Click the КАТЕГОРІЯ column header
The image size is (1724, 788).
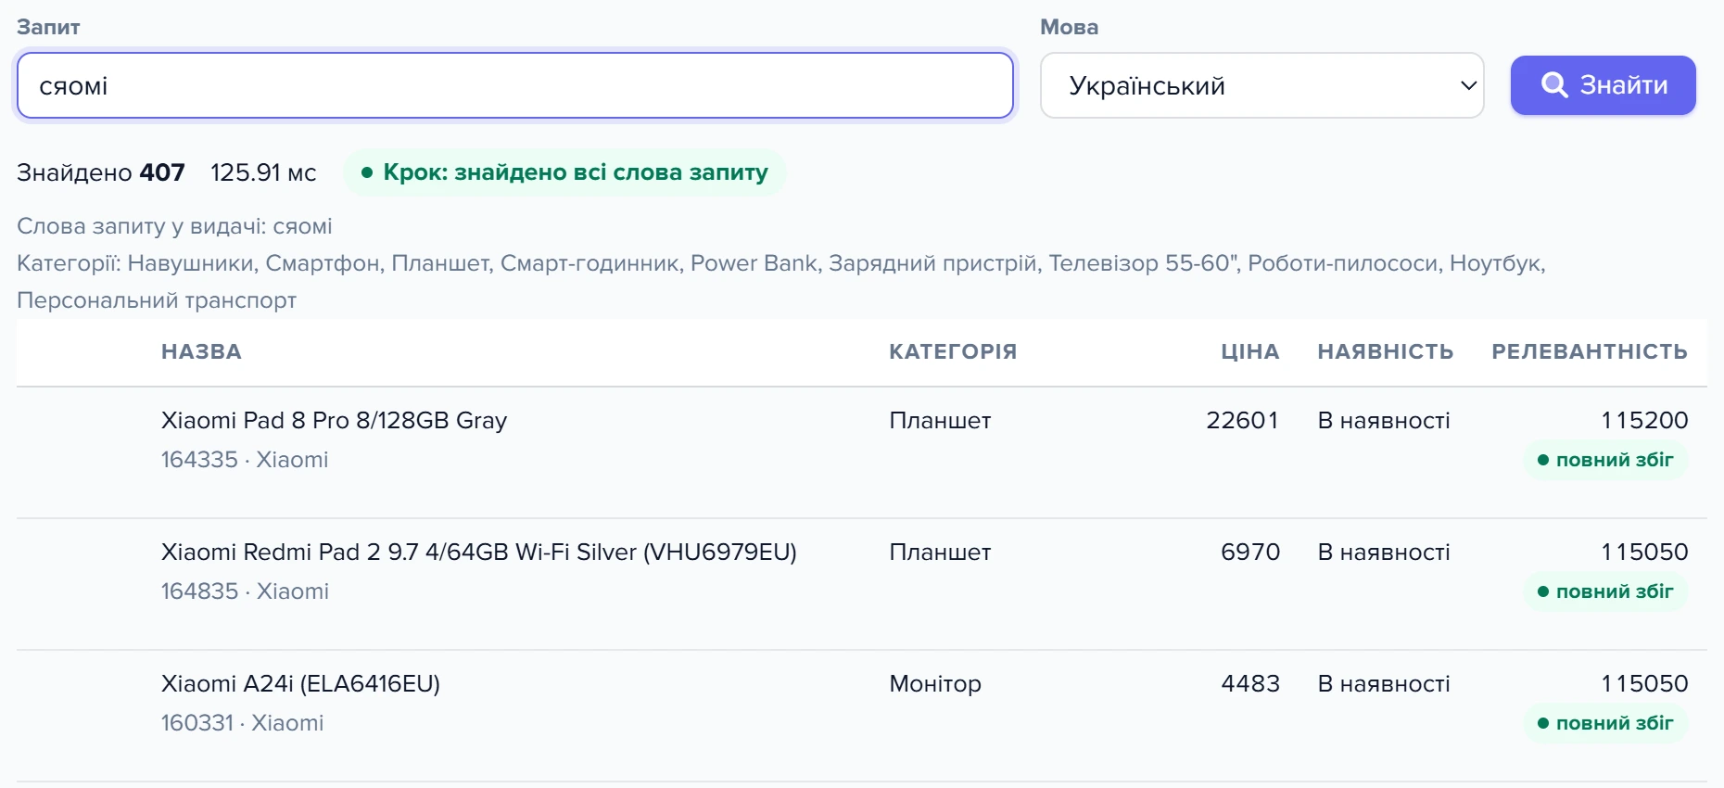click(x=953, y=351)
